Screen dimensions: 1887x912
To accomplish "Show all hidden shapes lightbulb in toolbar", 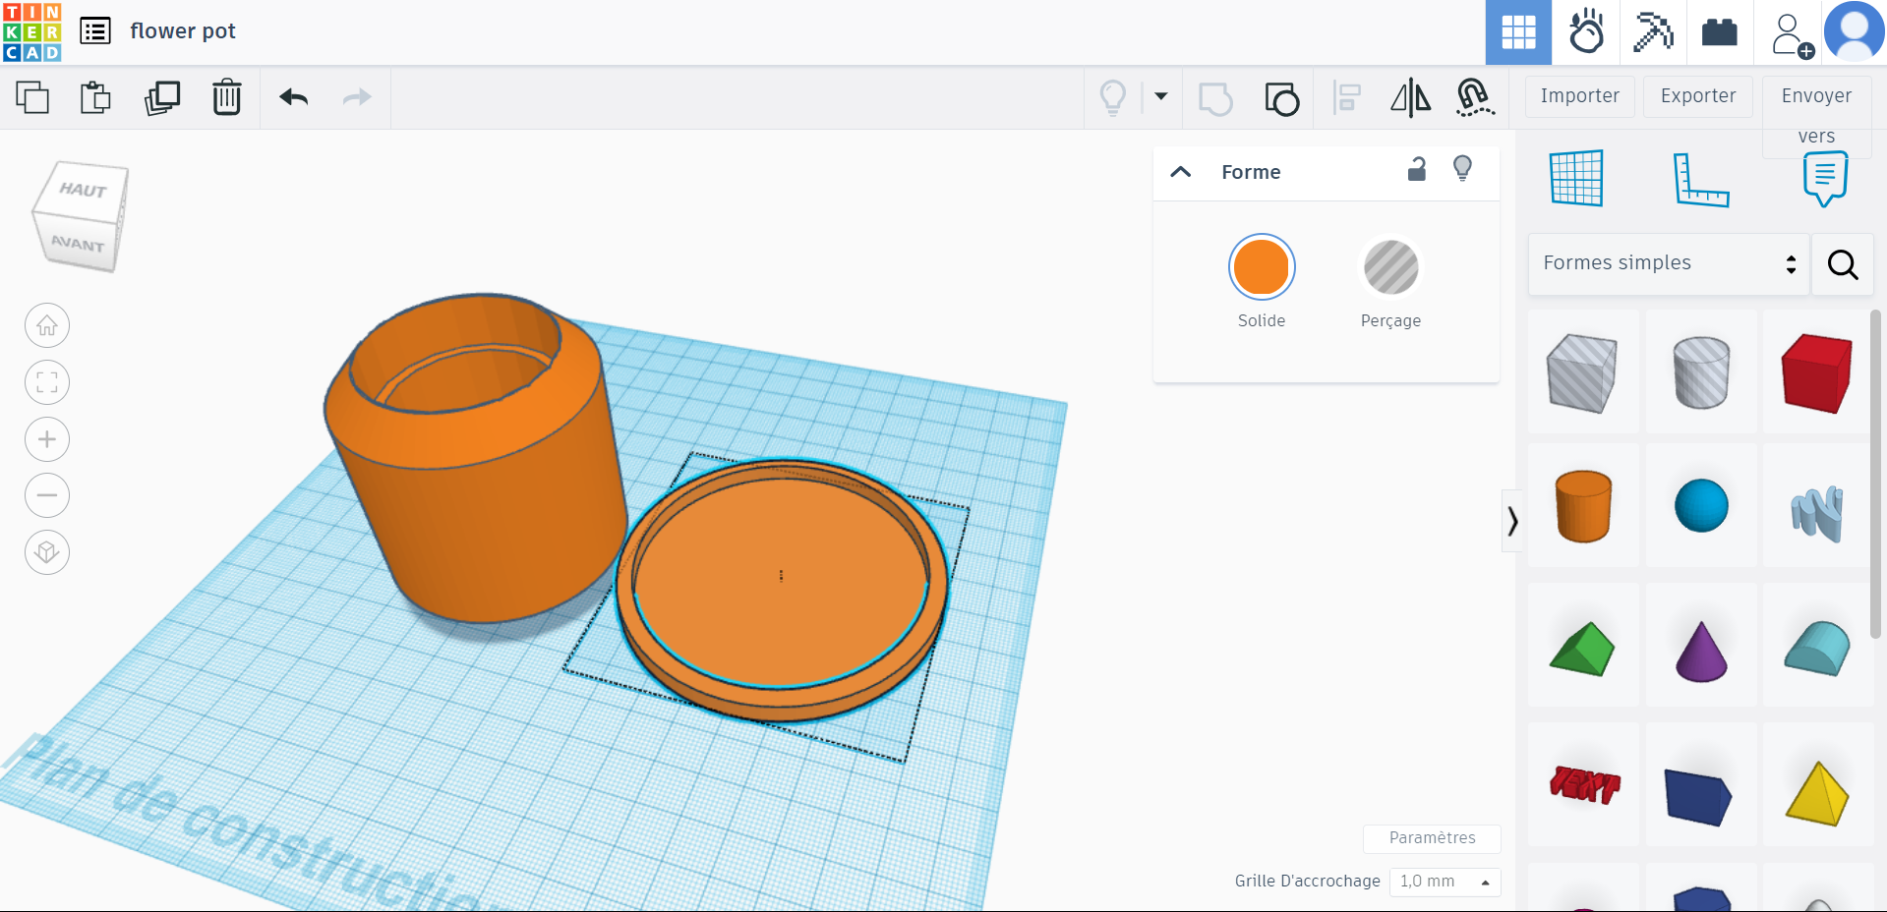I will (x=1112, y=97).
